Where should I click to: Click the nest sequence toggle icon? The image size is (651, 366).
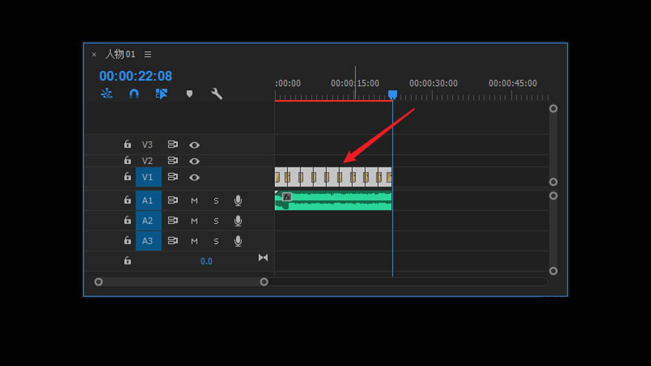pos(106,94)
